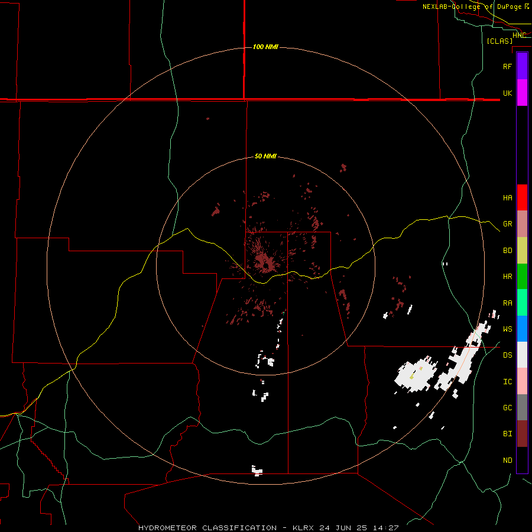Click the GR legend label
This screenshot has width=532, height=532.
507,224
